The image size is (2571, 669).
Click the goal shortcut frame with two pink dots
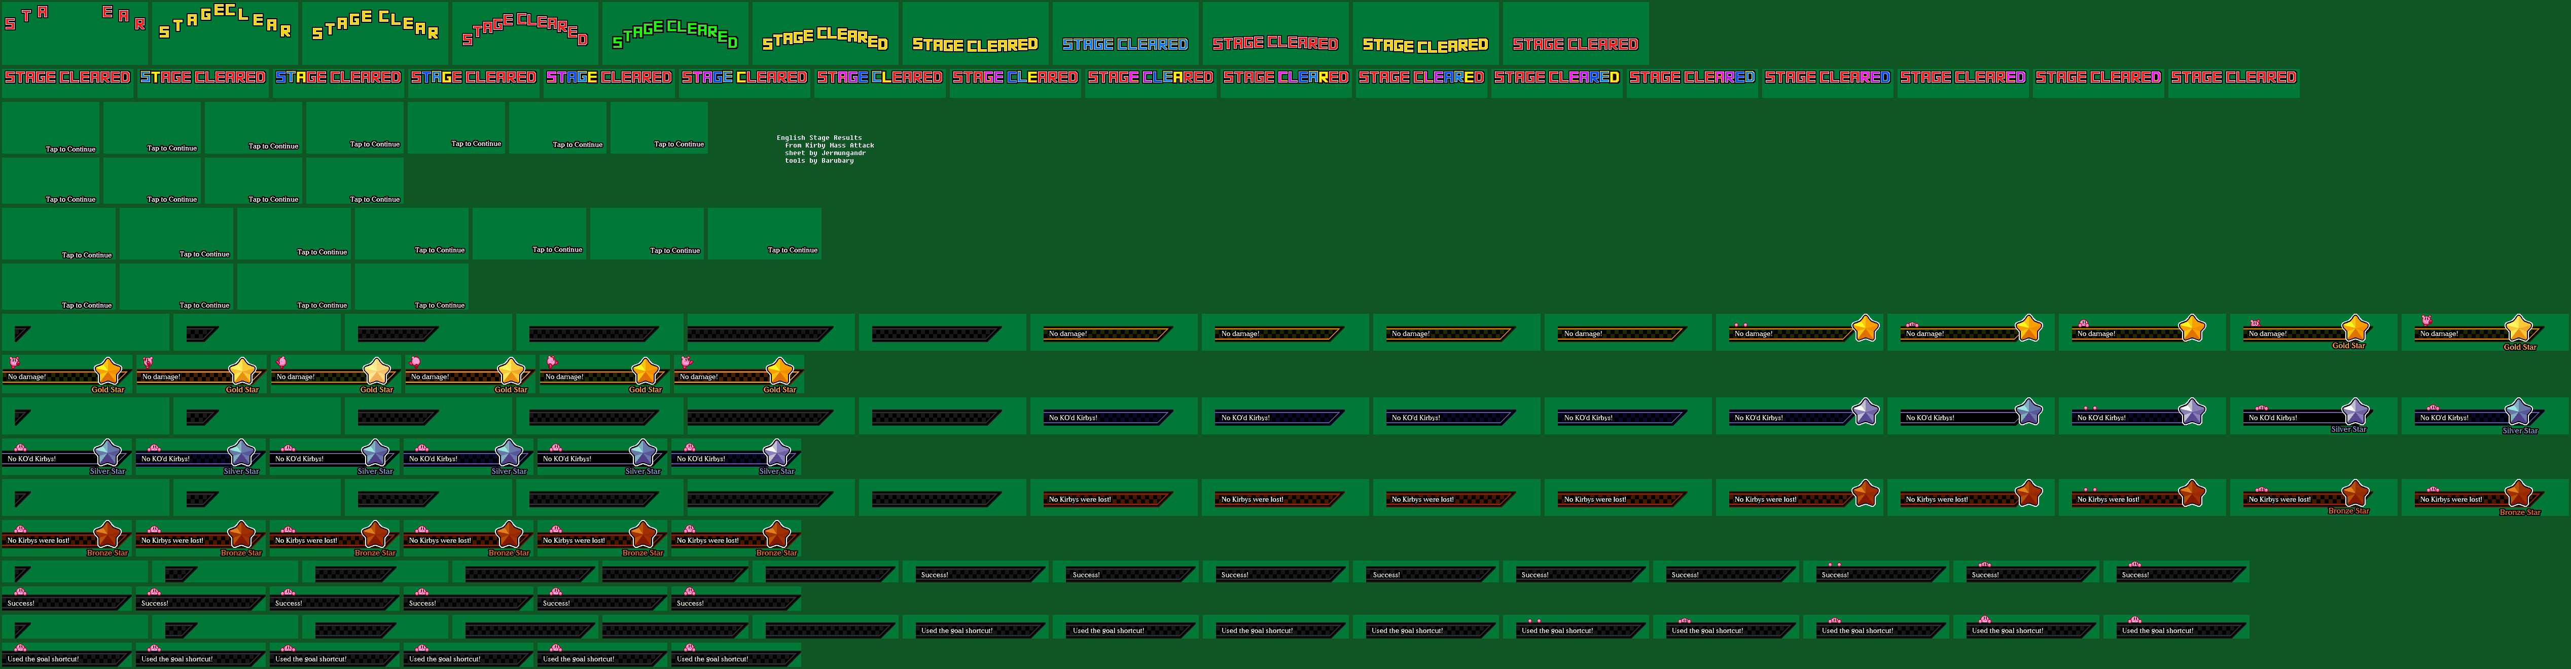click(x=1576, y=628)
